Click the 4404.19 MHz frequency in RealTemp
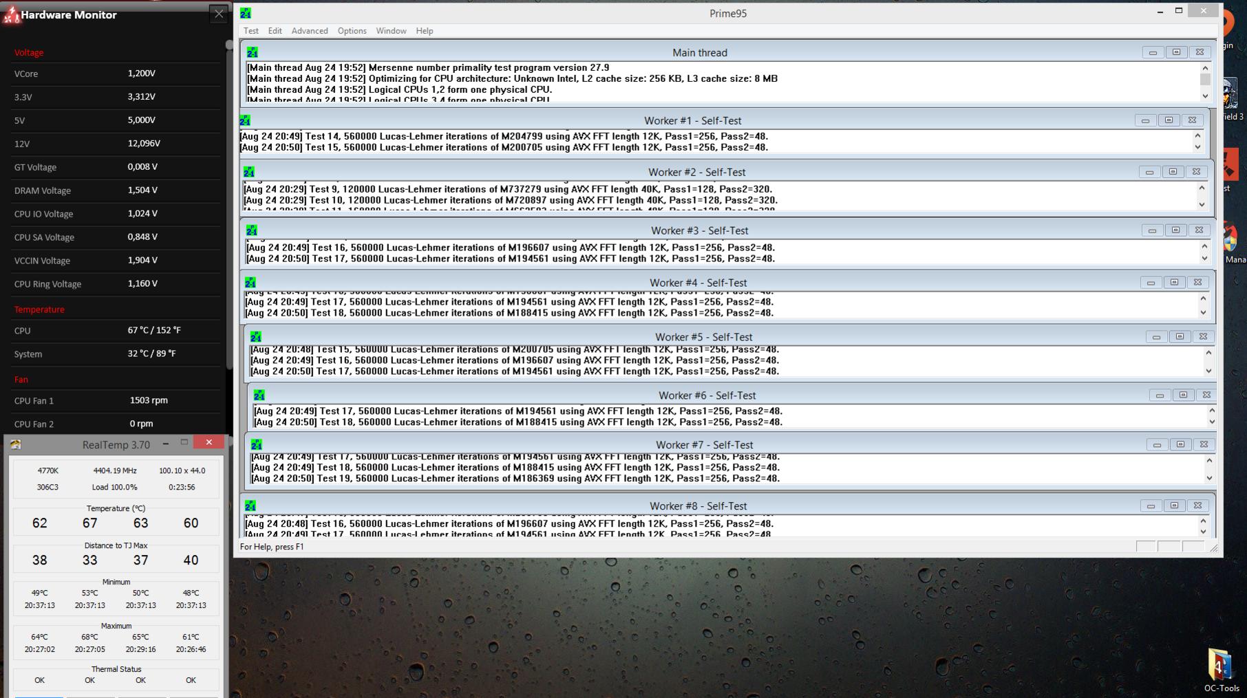 click(115, 471)
